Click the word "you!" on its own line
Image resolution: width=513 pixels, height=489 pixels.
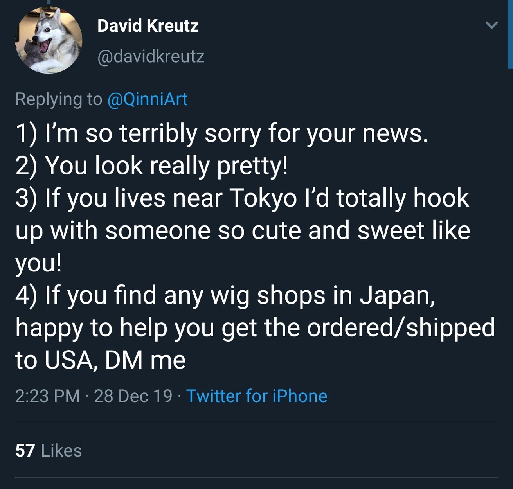point(38,262)
